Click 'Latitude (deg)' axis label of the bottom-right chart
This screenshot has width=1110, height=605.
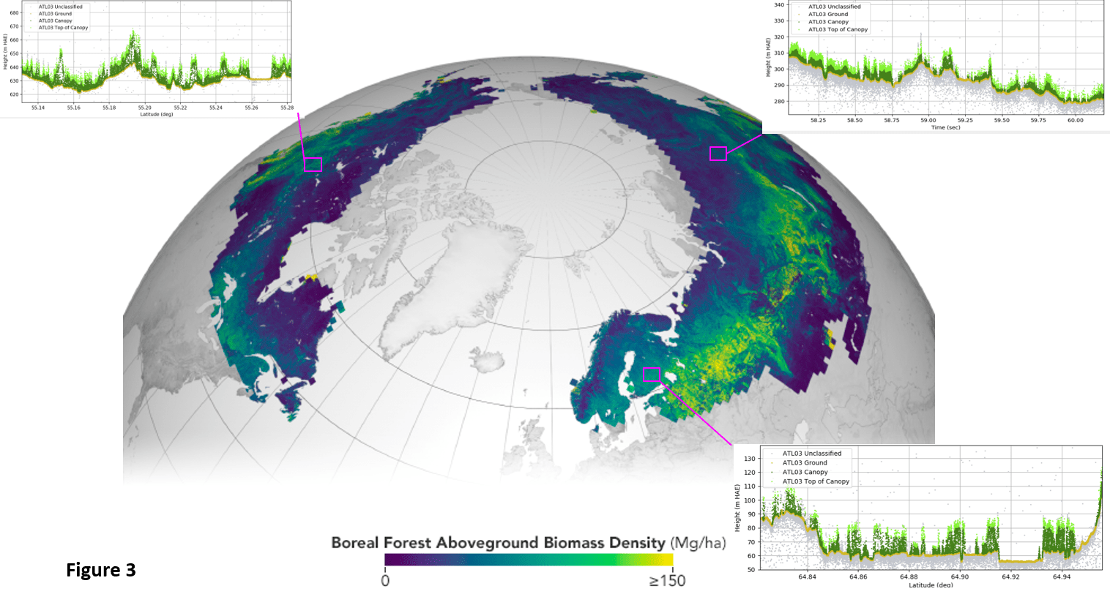pyautogui.click(x=931, y=585)
